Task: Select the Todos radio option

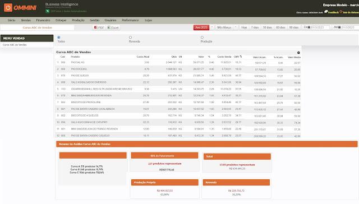Action: [59, 38]
